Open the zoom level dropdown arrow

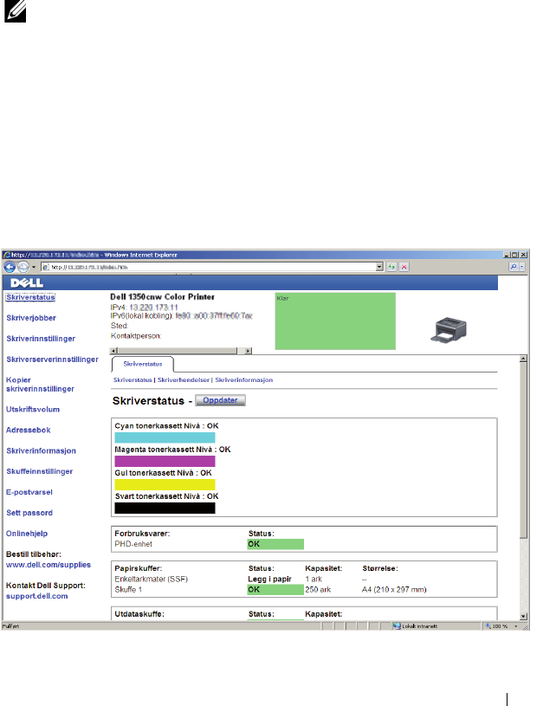pos(516,626)
